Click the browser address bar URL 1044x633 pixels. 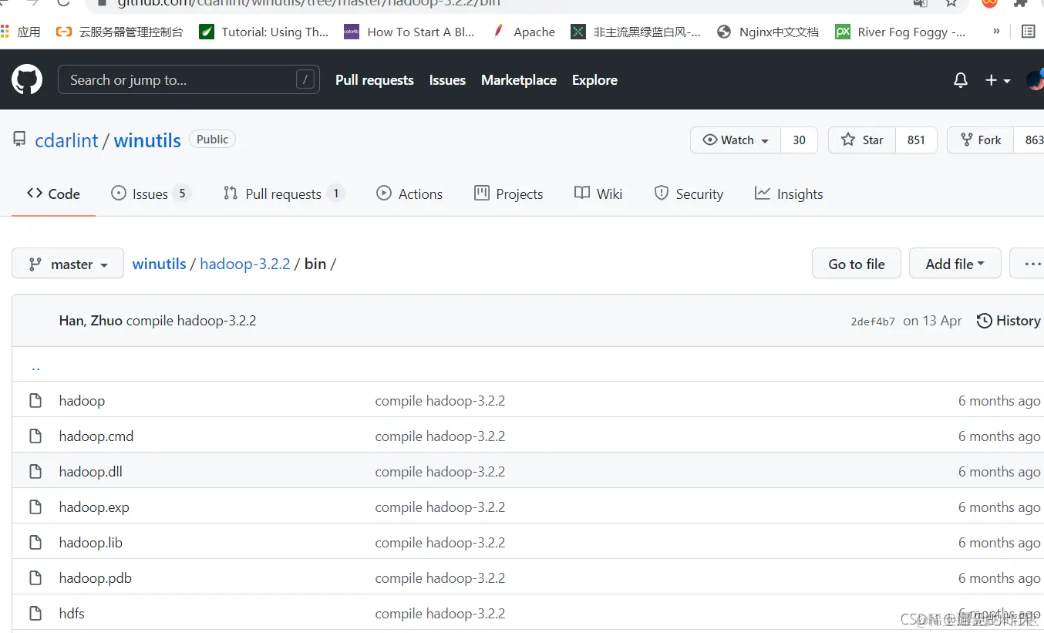308,3
